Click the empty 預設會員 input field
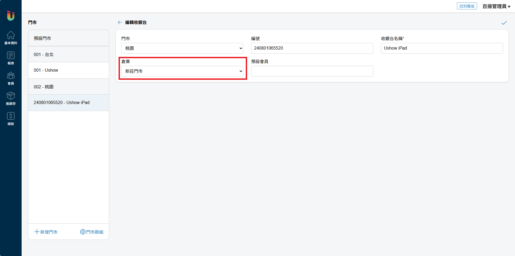Screen dimensions: 515x256 click(x=312, y=71)
